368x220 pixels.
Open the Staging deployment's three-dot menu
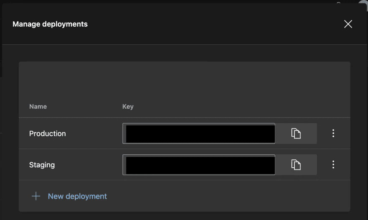333,165
